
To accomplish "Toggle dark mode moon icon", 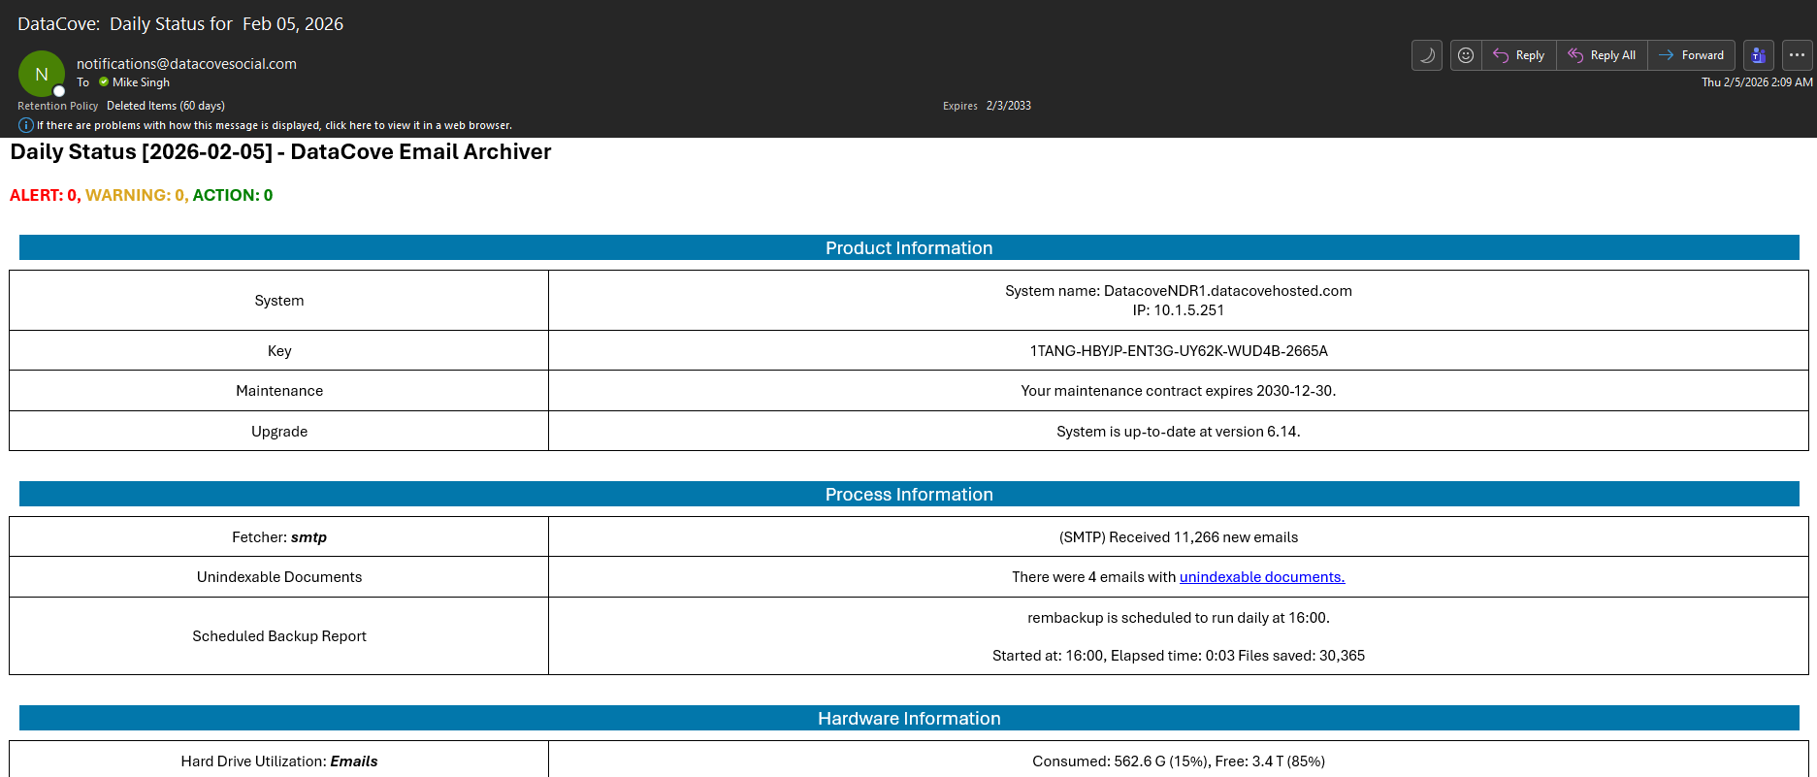I will 1426,55.
